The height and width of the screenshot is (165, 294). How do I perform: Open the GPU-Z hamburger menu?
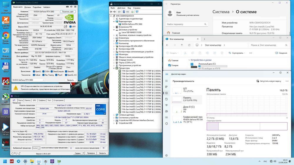click(x=75, y=7)
